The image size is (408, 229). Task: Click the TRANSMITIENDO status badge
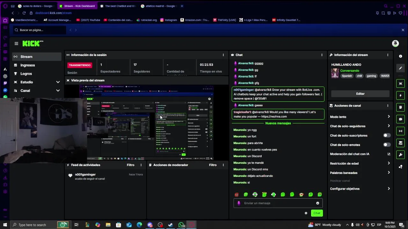(x=80, y=65)
